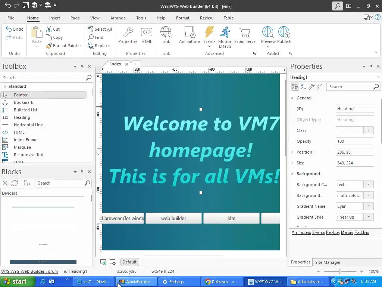Sort properties alphabetically

pos(303,87)
